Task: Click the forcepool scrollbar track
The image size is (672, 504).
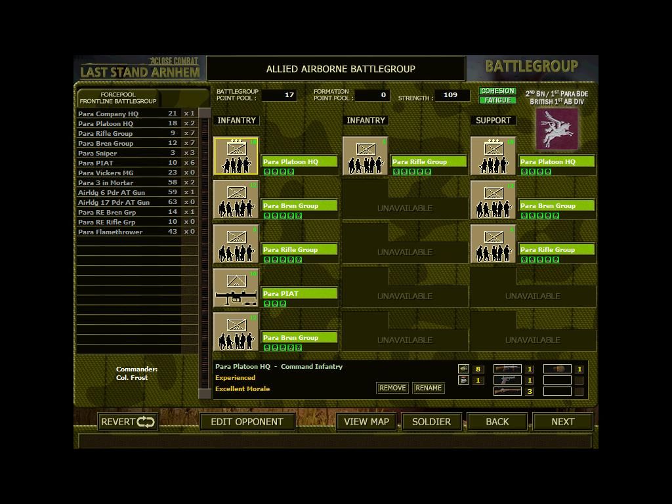Action: pyautogui.click(x=205, y=253)
